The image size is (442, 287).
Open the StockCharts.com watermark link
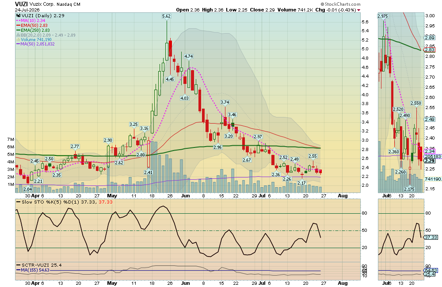click(340, 4)
